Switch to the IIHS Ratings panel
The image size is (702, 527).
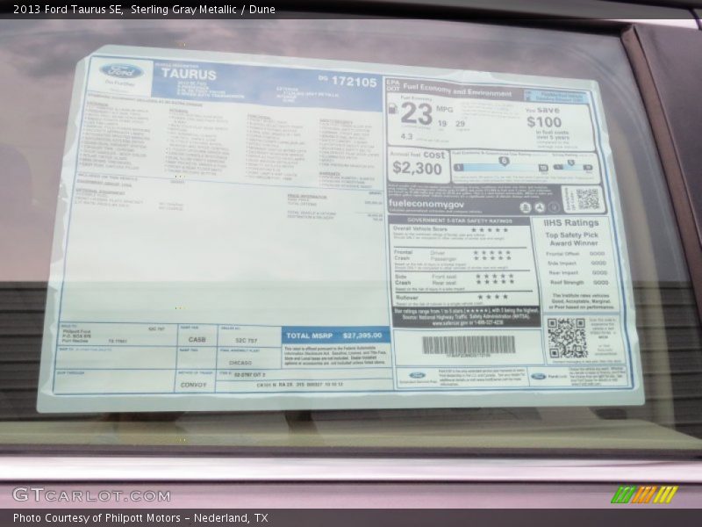[x=570, y=223]
